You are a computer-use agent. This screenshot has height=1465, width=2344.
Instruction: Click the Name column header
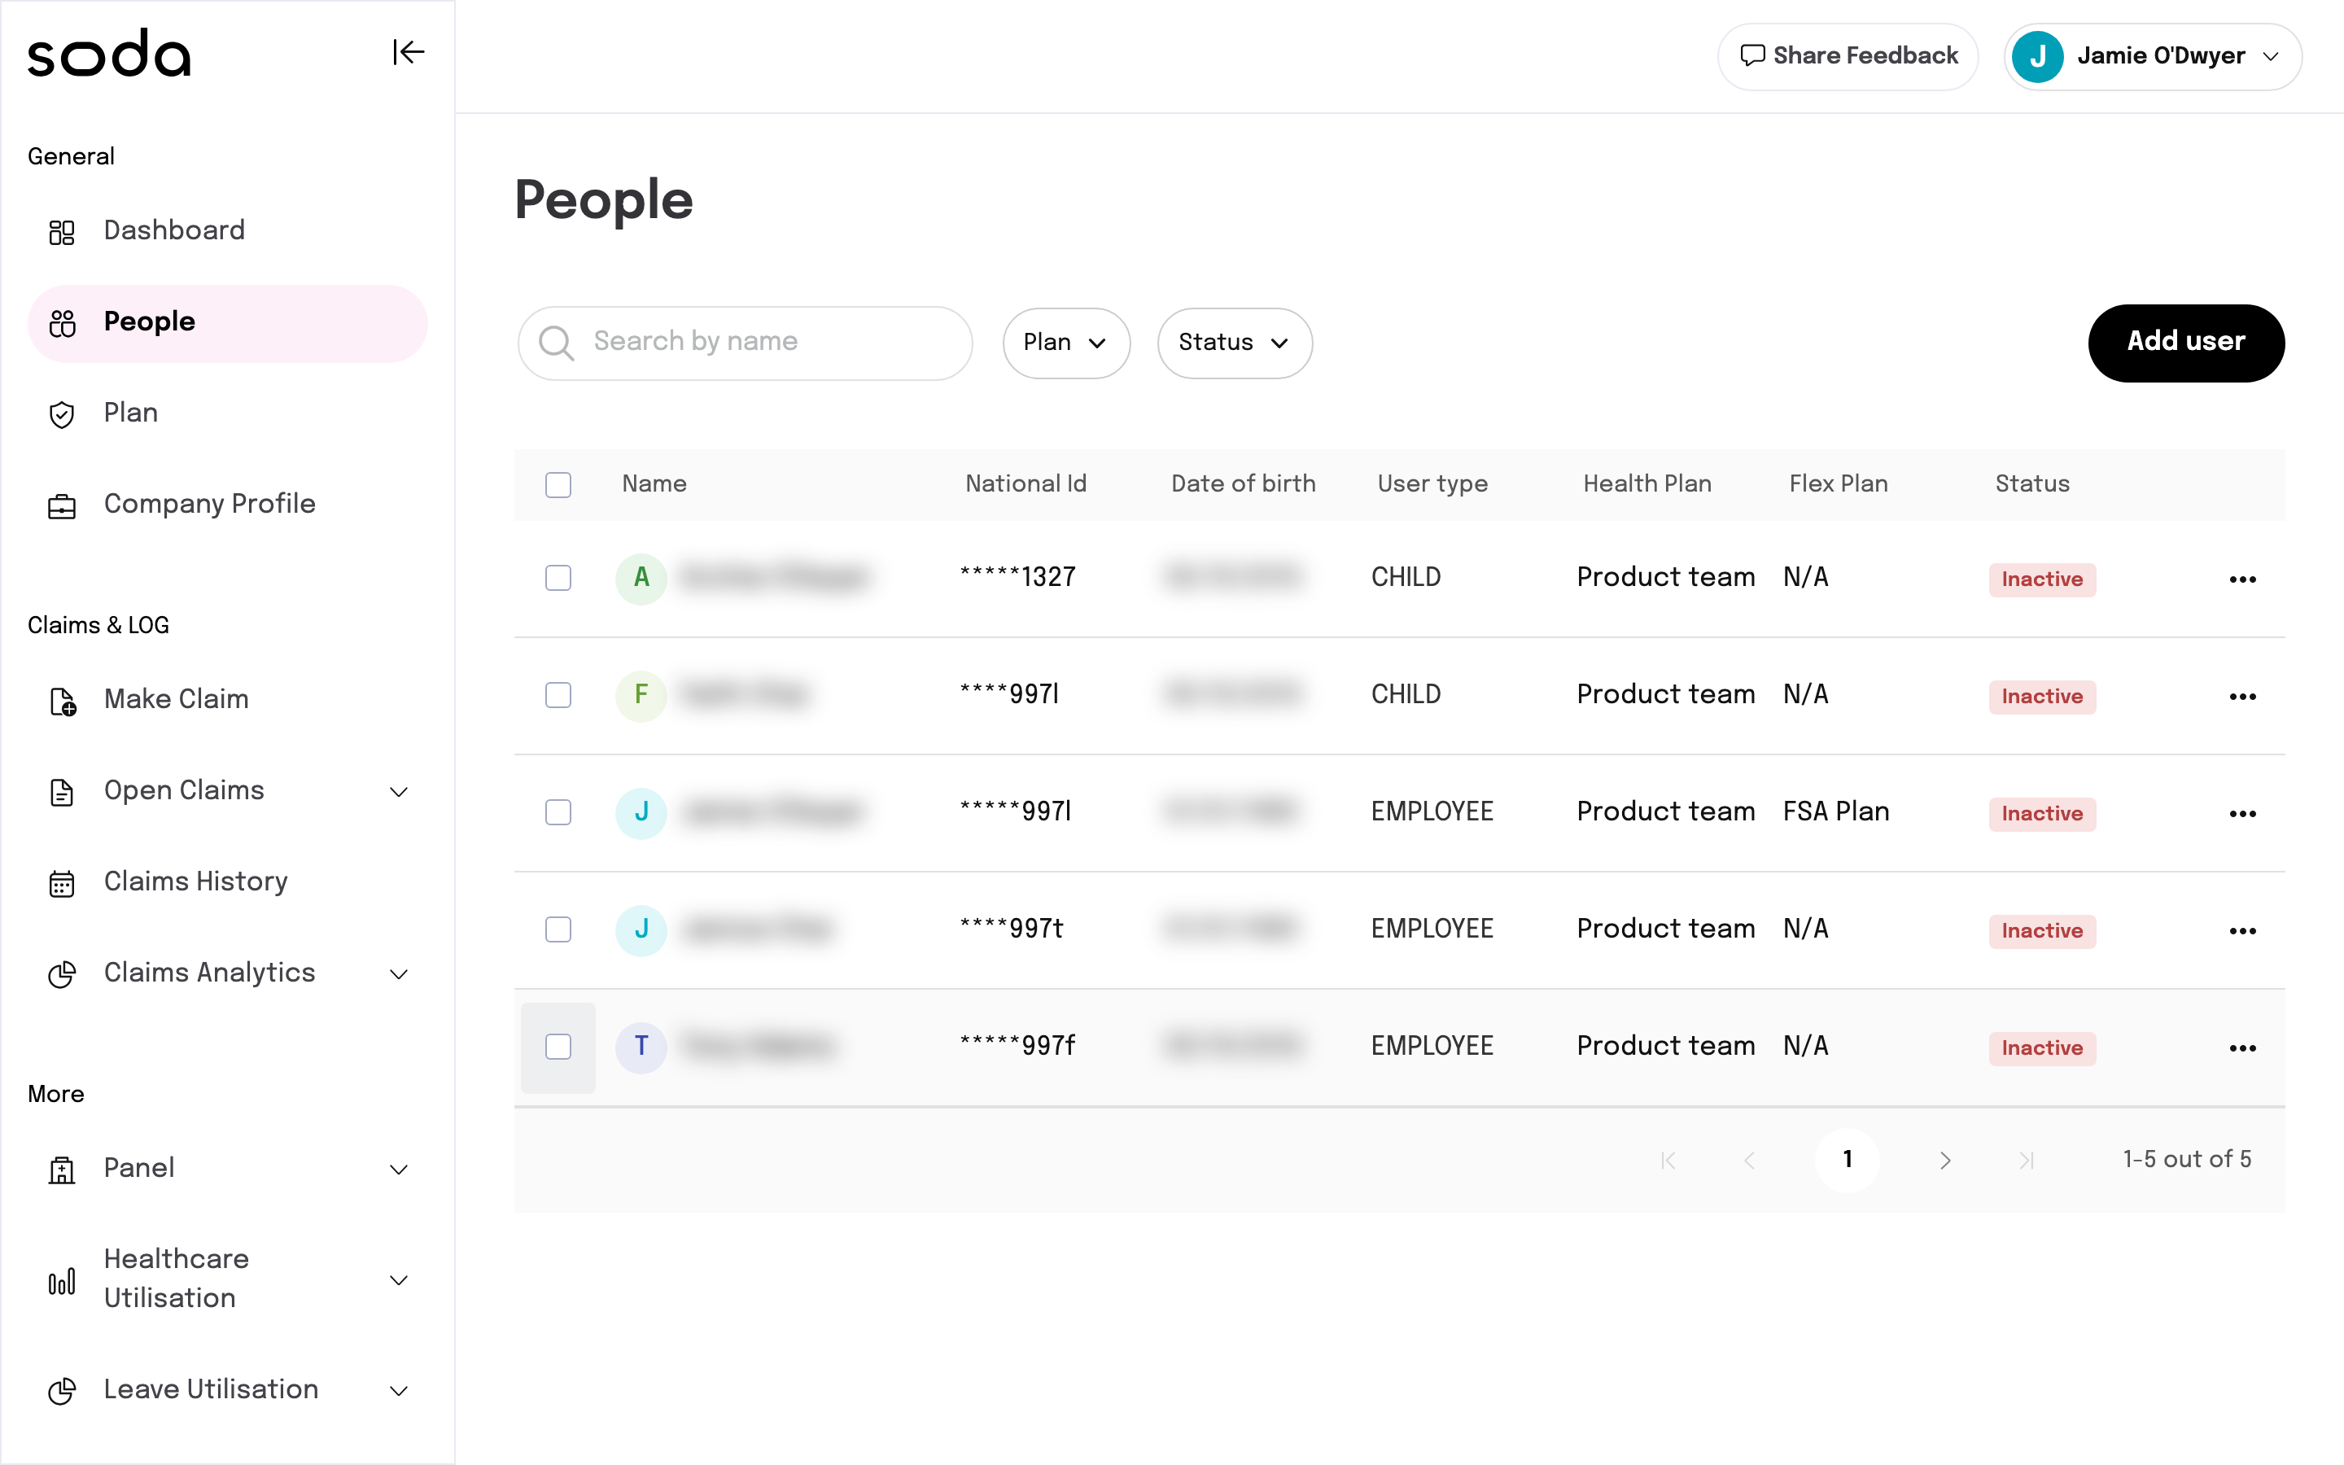(x=654, y=483)
